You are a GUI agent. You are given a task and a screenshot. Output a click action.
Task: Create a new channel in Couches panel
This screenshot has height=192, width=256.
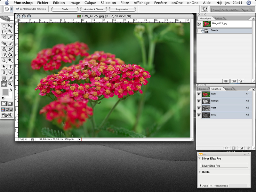pyautogui.click(x=241, y=148)
